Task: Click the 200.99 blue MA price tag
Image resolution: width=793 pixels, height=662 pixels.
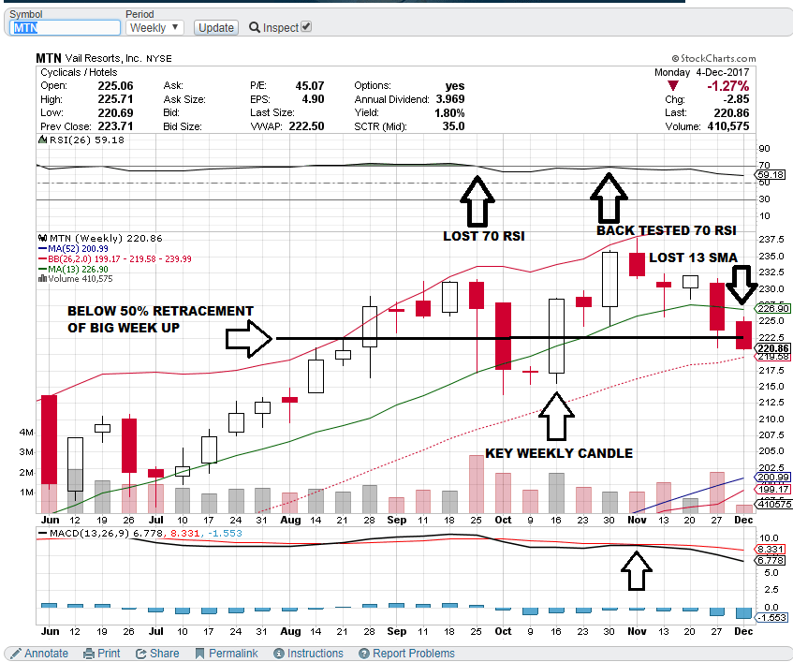Action: click(772, 477)
